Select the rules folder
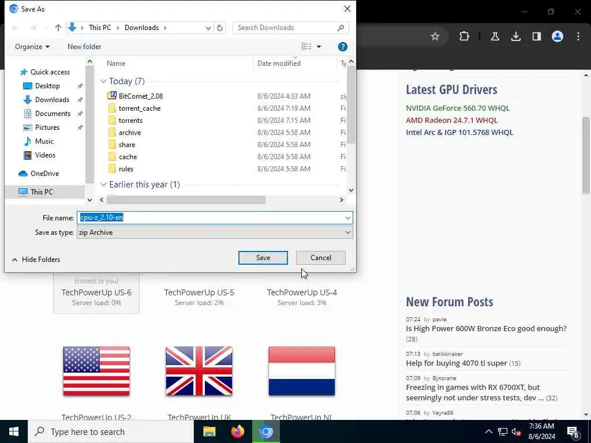Screen dimensions: 591x443 [126, 169]
